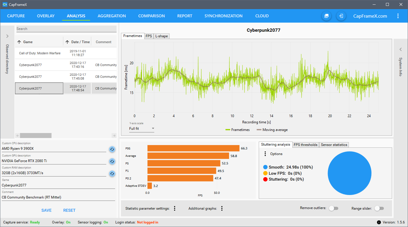Go to the REPORT tab
This screenshot has height=227, width=408.
click(x=185, y=16)
